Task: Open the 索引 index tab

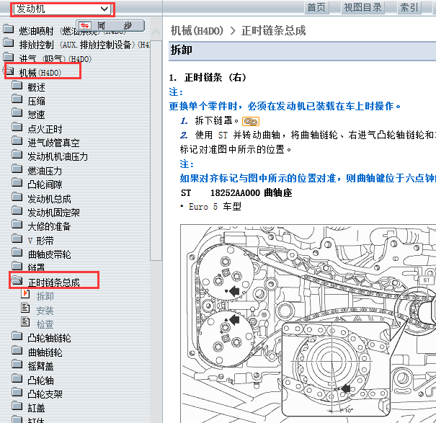Action: pyautogui.click(x=409, y=7)
